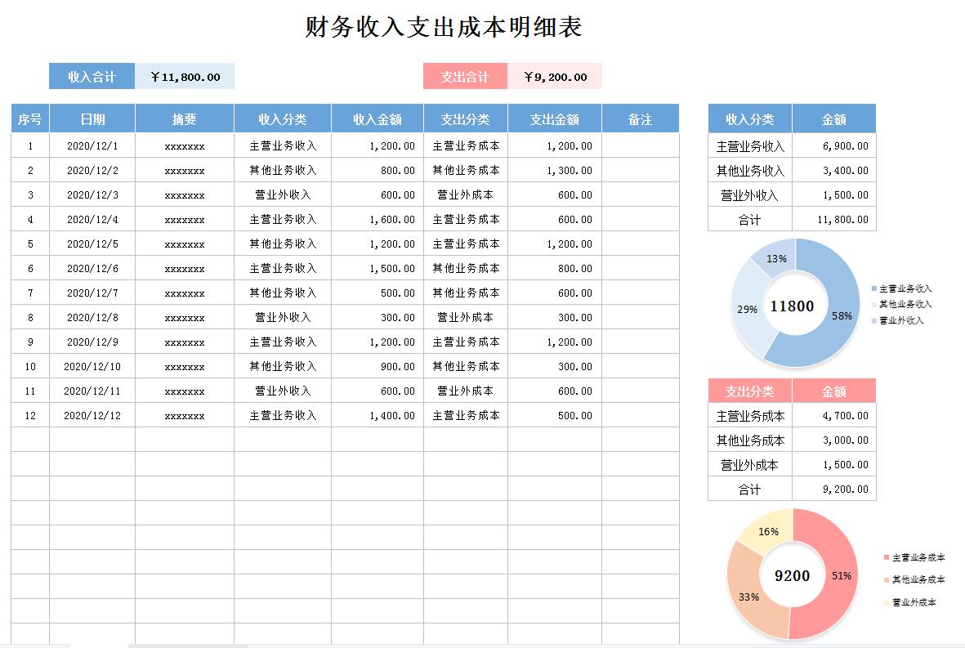Select the 营业外收入 row in income summary
The height and width of the screenshot is (648, 965).
click(749, 194)
